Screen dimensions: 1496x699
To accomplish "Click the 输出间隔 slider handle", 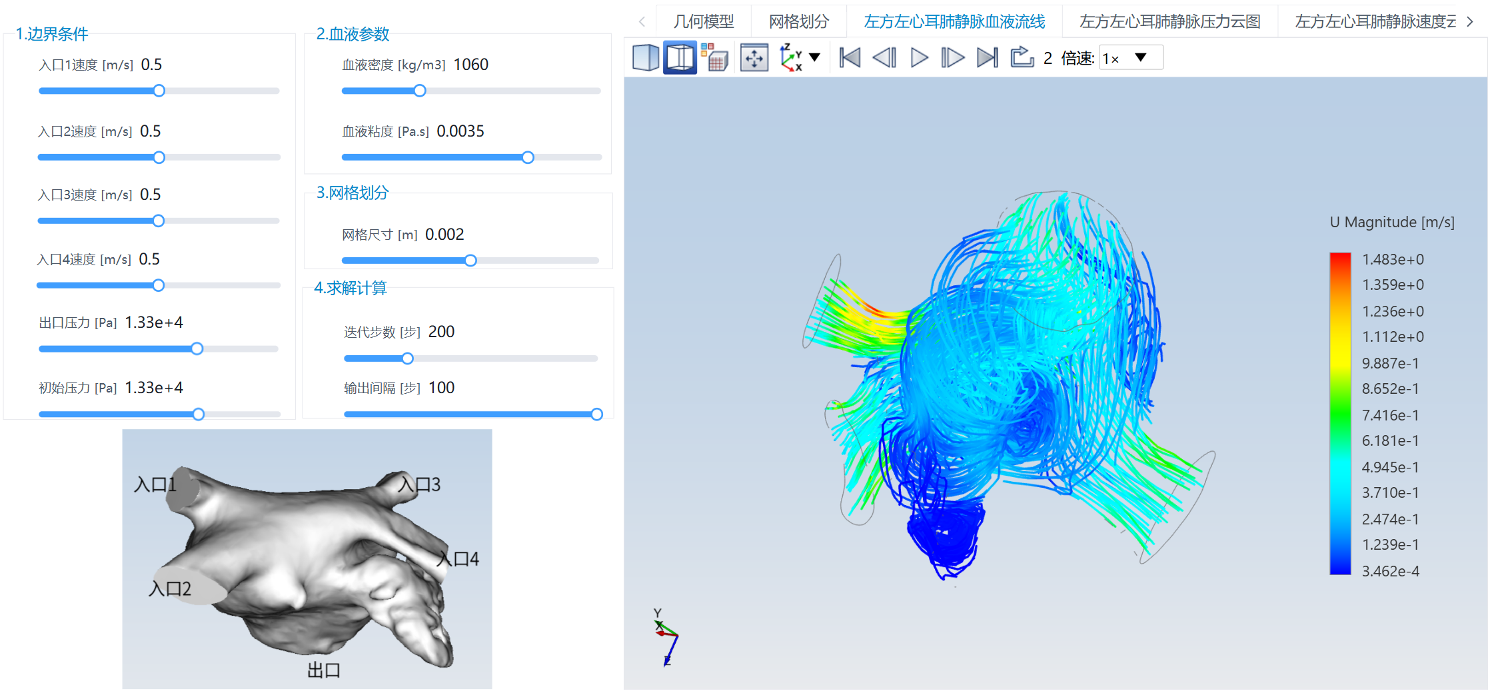I will (x=596, y=414).
